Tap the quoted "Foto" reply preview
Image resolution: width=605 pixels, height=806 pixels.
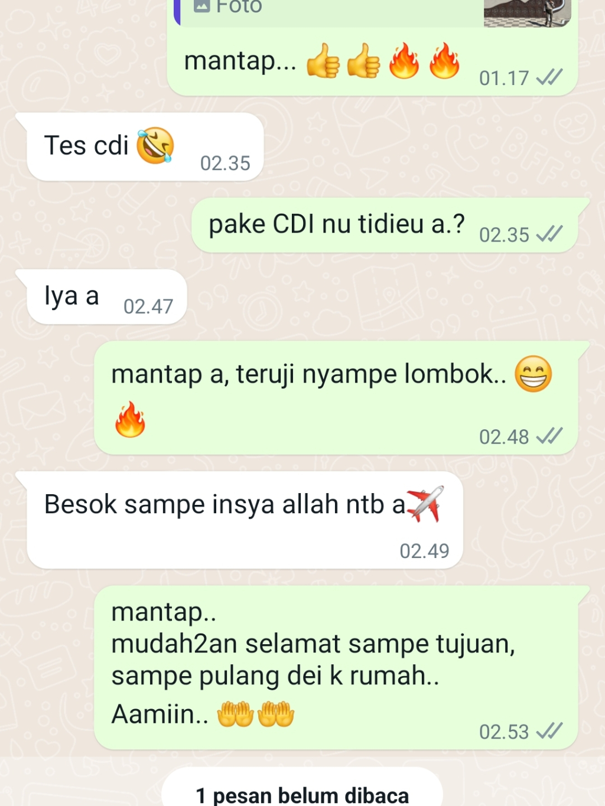[x=372, y=13]
